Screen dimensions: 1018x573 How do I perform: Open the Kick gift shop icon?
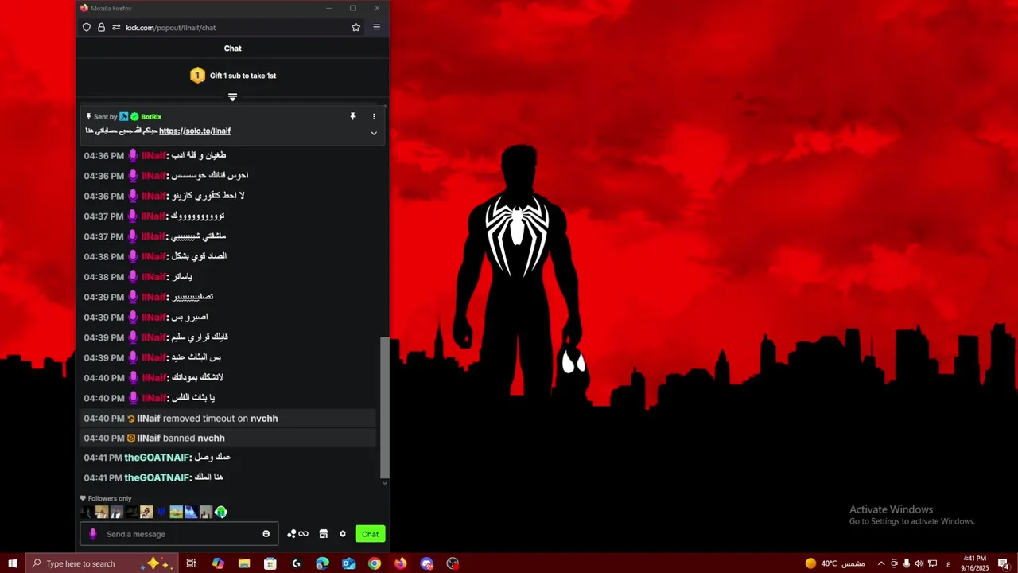pyautogui.click(x=324, y=534)
